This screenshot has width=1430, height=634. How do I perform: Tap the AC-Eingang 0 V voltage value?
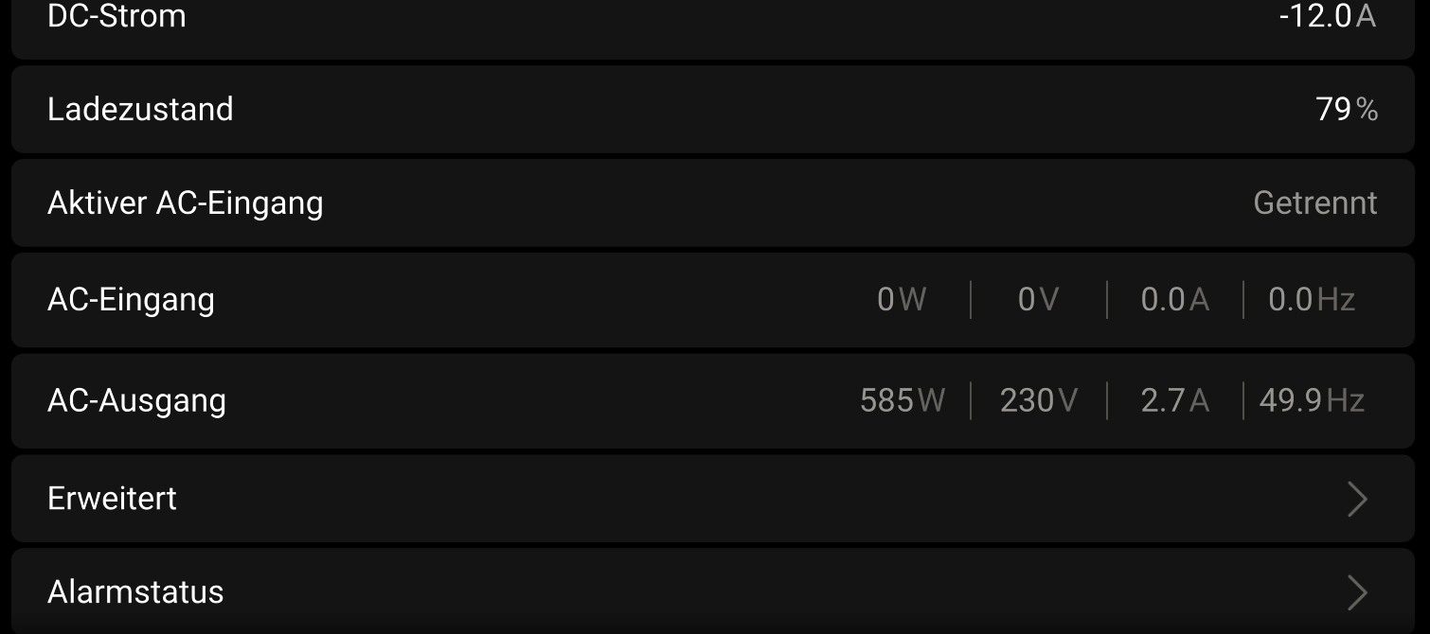point(1038,300)
